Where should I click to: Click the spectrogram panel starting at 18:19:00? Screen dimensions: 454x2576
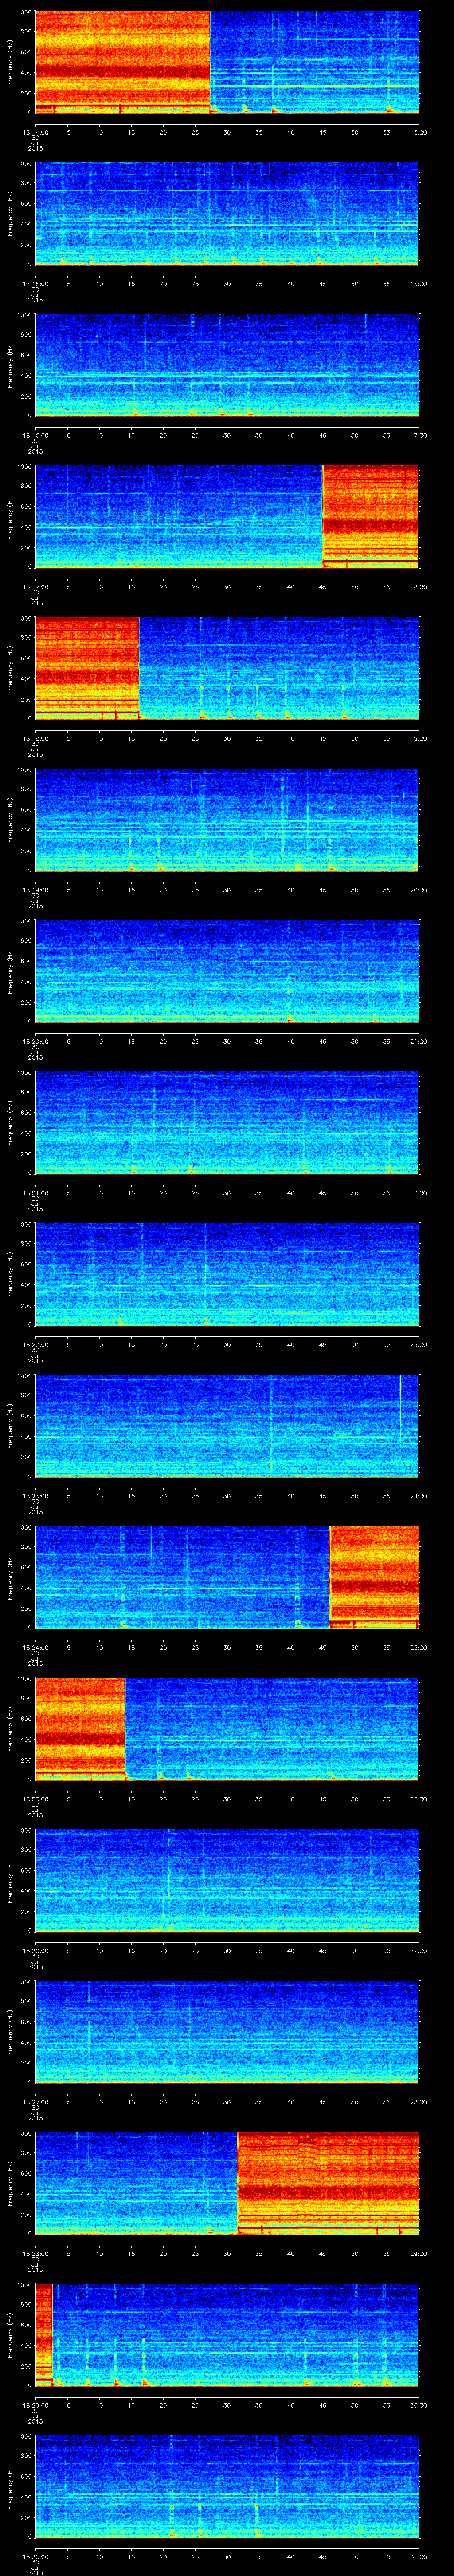[x=227, y=820]
